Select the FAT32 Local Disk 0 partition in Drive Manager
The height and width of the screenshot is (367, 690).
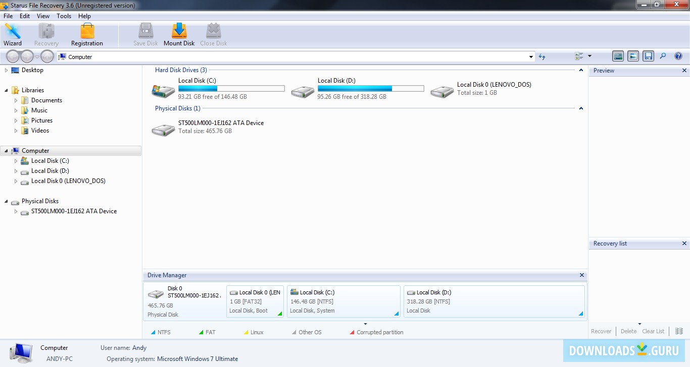[x=255, y=301]
